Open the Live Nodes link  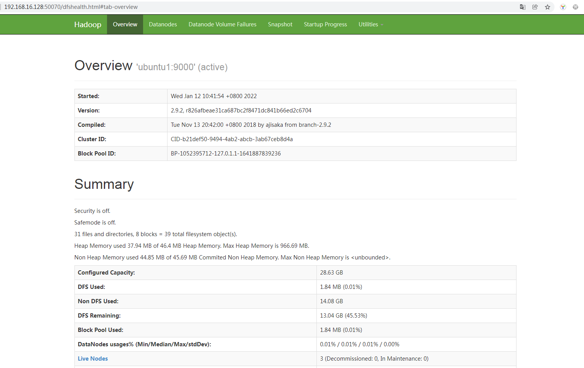point(93,359)
